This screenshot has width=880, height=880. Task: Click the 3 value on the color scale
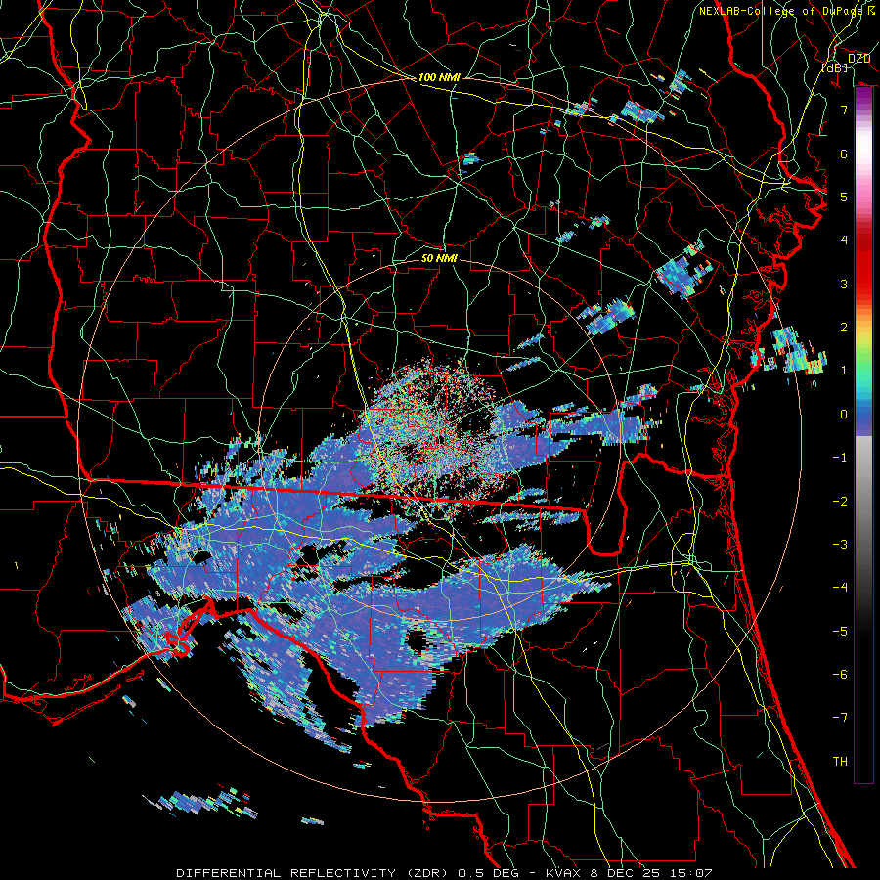844,284
